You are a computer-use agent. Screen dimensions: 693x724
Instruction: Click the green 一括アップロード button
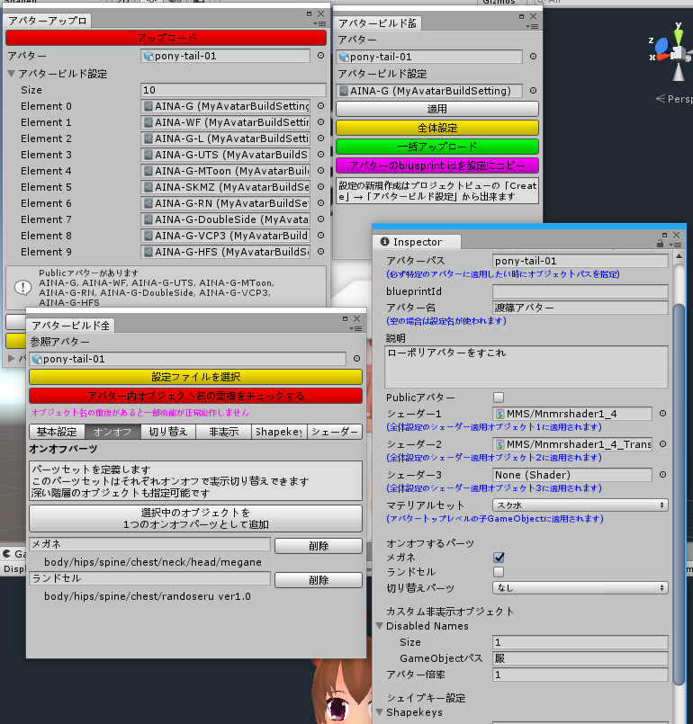tap(436, 147)
